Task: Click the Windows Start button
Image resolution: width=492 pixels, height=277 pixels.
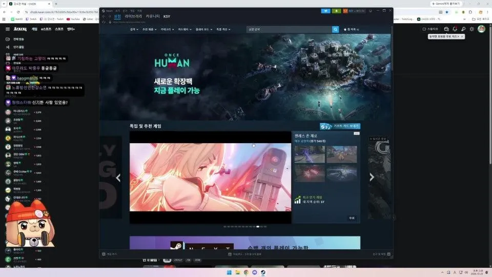Action: (x=229, y=272)
